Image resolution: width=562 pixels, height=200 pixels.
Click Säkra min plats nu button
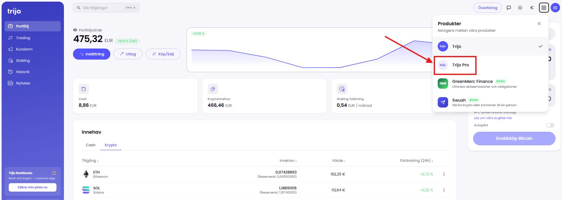(32, 187)
